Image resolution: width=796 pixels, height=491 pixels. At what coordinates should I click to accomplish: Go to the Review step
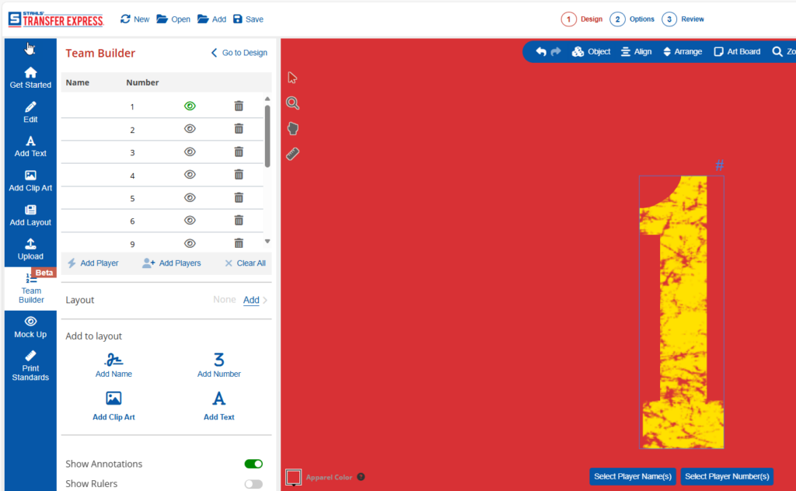pyautogui.click(x=683, y=19)
